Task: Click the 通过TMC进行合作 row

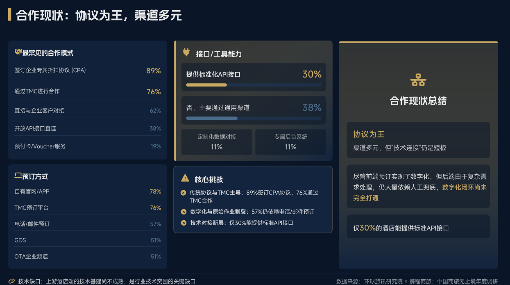Action: (87, 91)
